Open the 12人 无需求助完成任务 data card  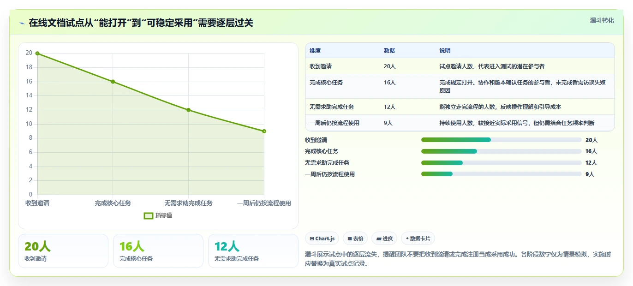click(x=253, y=251)
